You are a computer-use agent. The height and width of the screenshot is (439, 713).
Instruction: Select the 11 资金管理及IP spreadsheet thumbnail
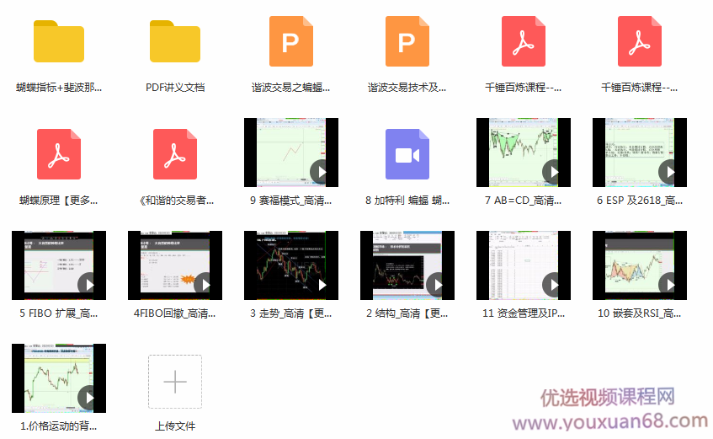(x=524, y=265)
